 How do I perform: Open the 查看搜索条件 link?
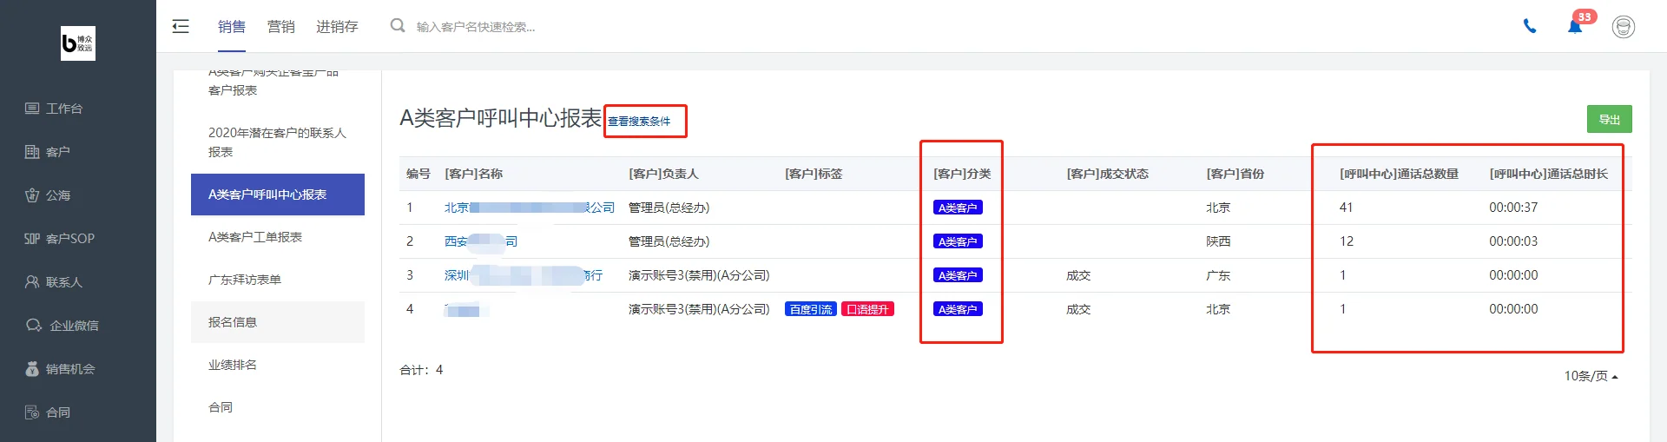[x=639, y=121]
